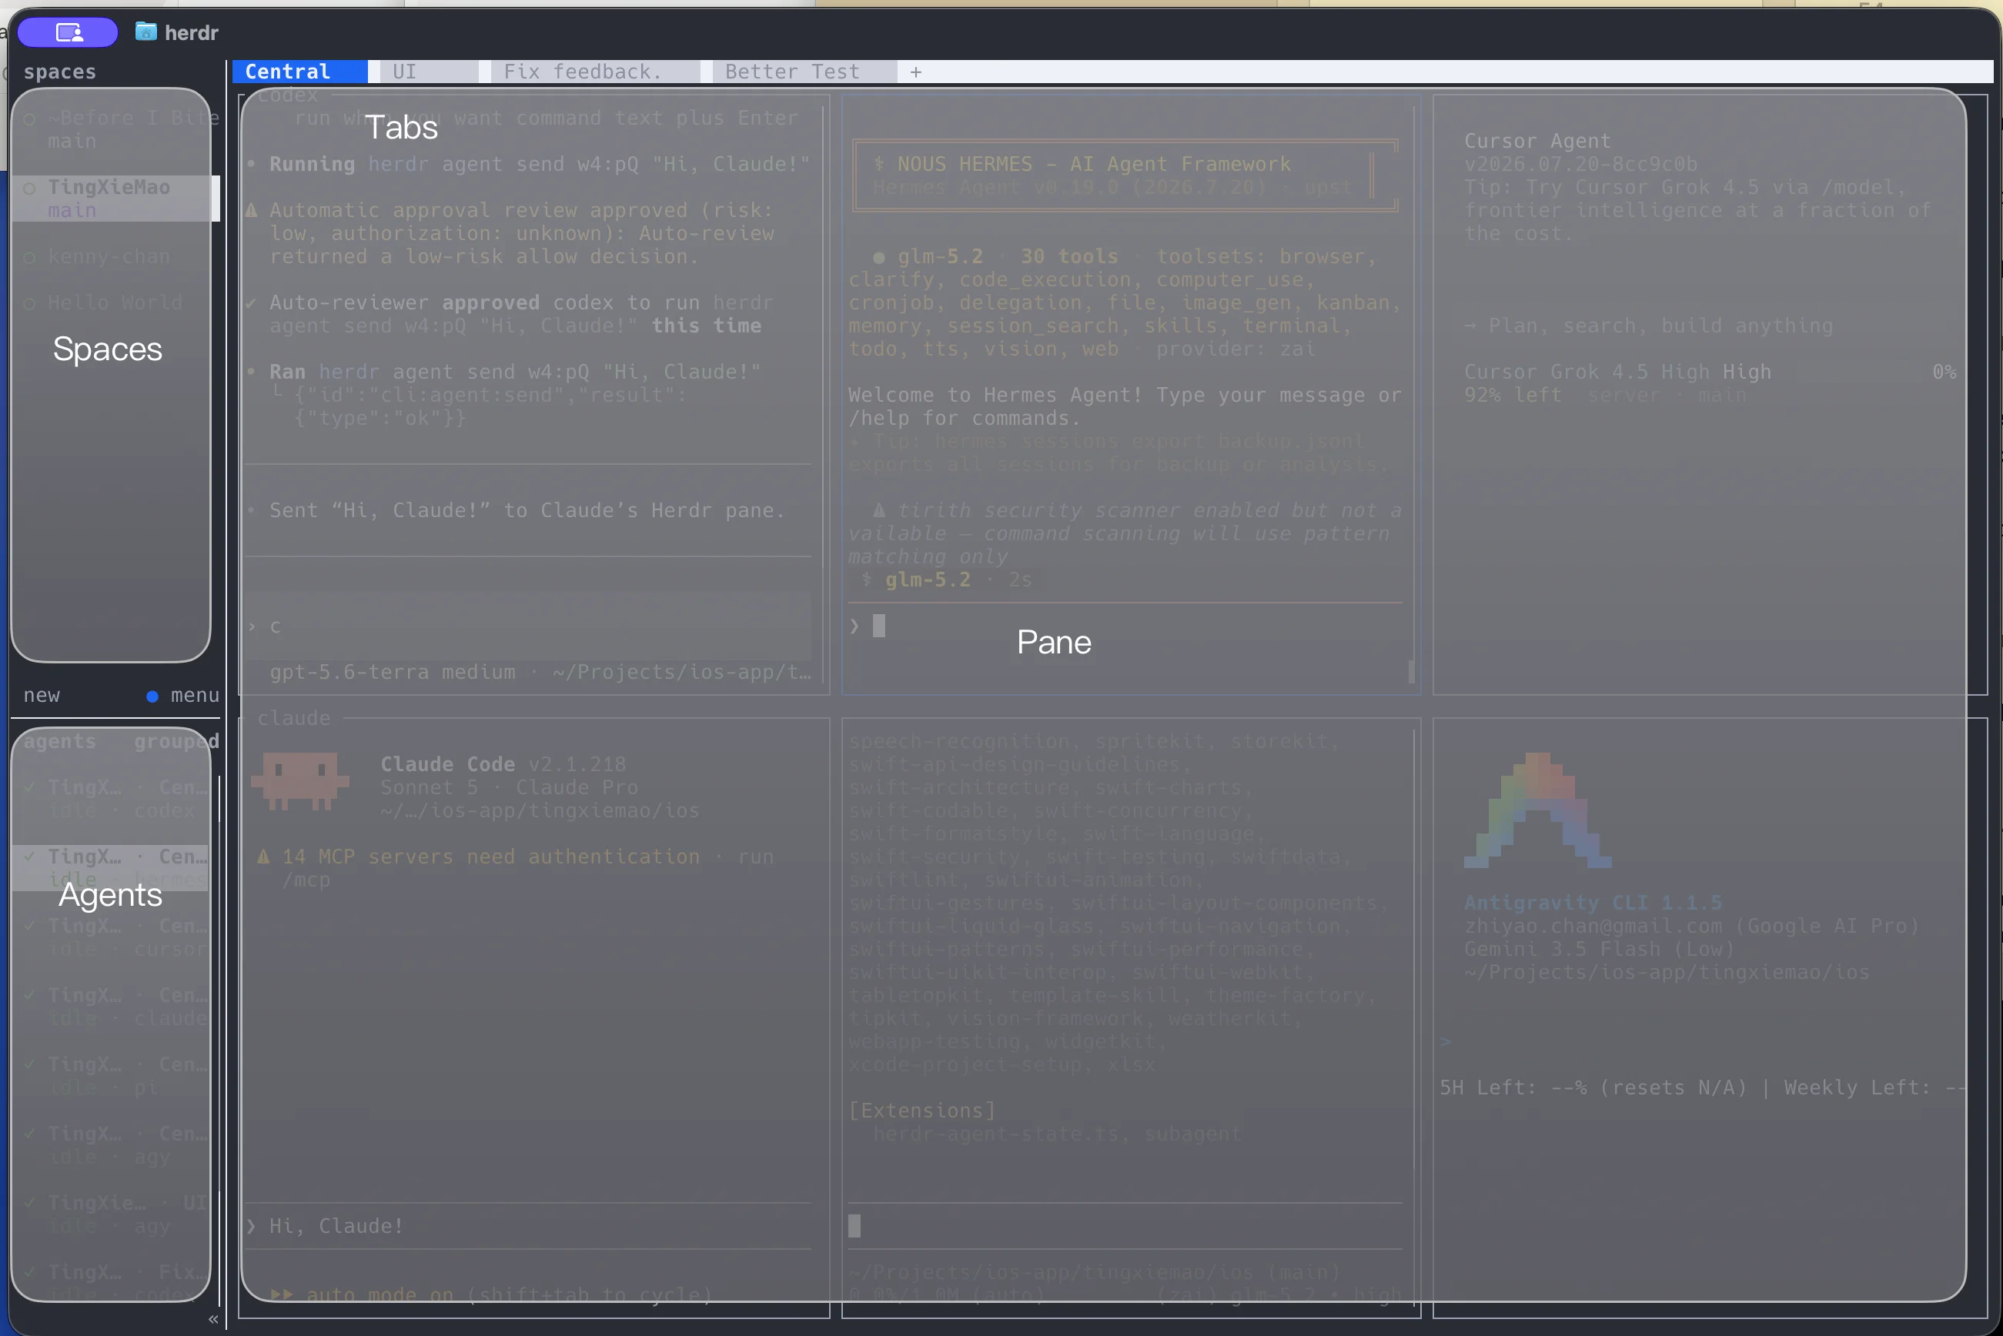
Task: Select the idle claude agent row
Action: (x=111, y=1007)
